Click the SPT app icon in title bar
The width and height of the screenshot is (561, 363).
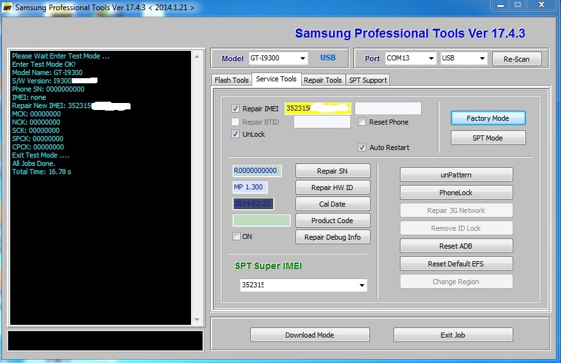7,8
